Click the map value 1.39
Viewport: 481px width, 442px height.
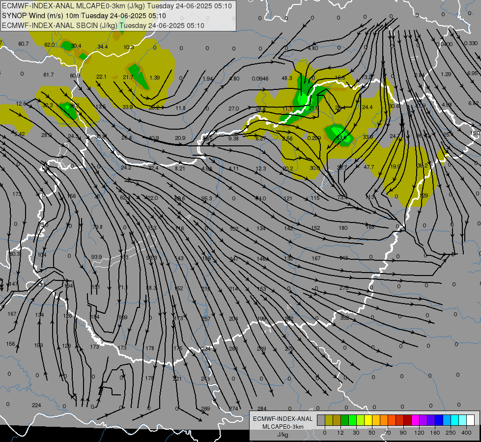tap(155, 78)
